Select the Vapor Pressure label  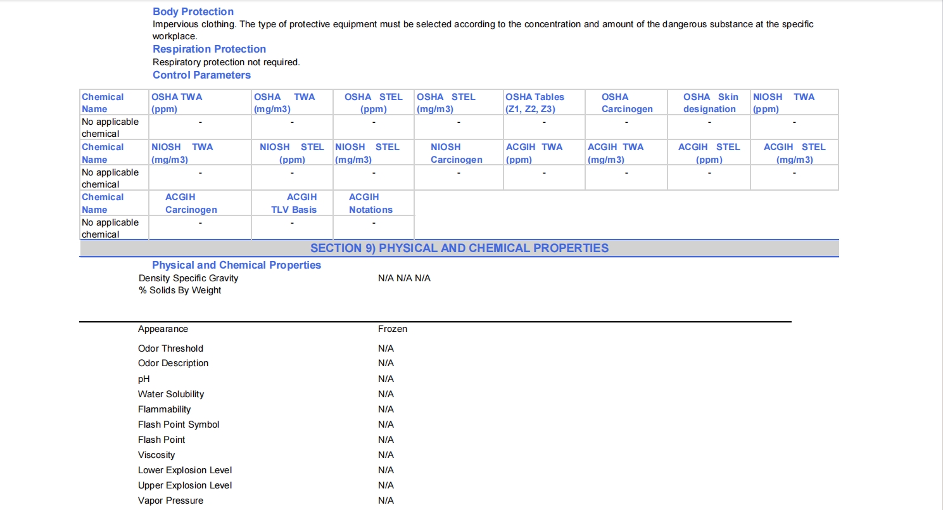click(170, 500)
